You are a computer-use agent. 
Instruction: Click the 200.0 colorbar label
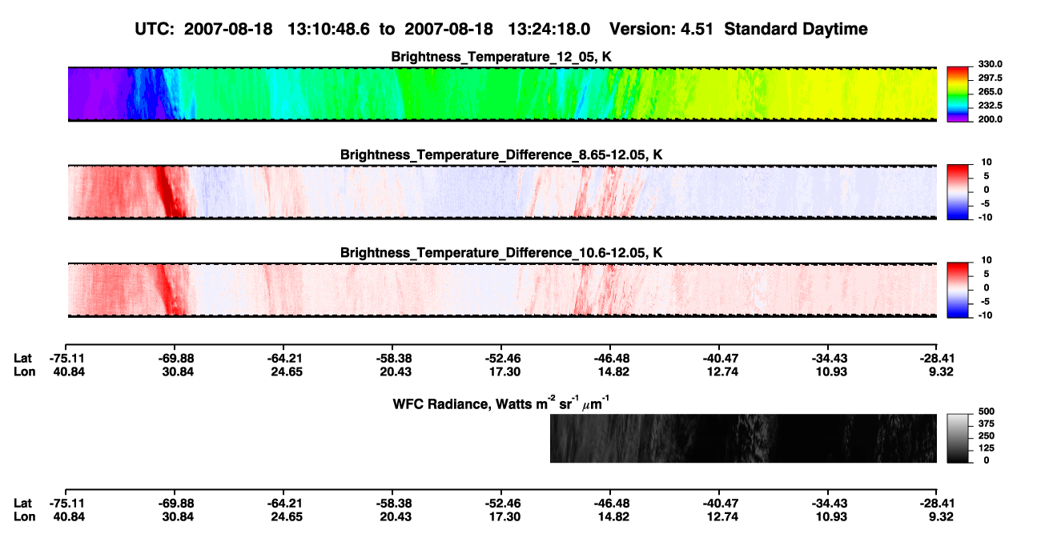990,118
